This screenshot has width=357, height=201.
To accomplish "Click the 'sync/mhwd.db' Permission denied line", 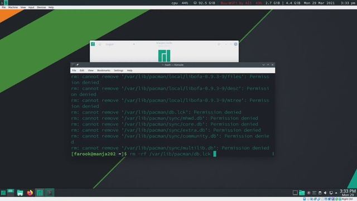I will click(165, 118).
